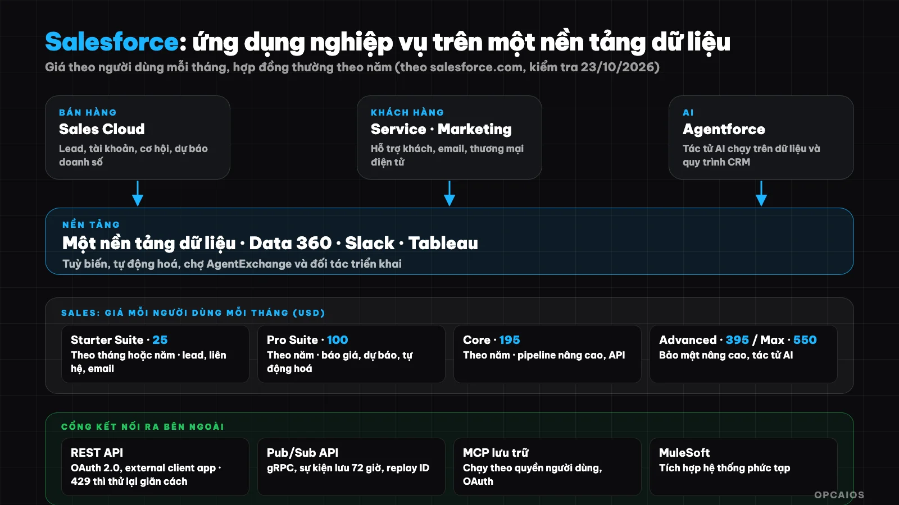Viewport: 899px width, 505px height.
Task: Select the REST API heading
Action: [97, 453]
